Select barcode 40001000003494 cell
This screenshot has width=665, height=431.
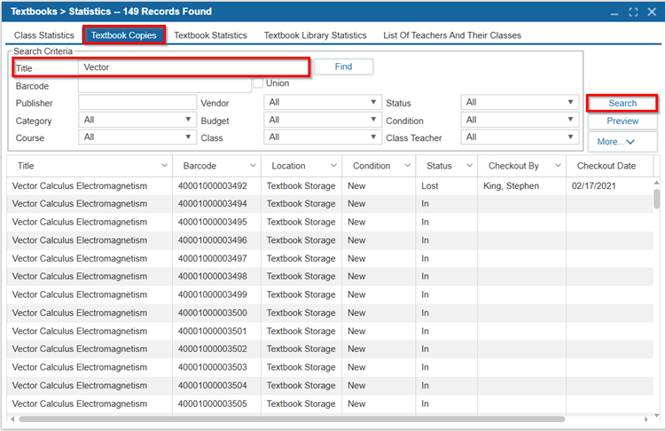tap(216, 204)
